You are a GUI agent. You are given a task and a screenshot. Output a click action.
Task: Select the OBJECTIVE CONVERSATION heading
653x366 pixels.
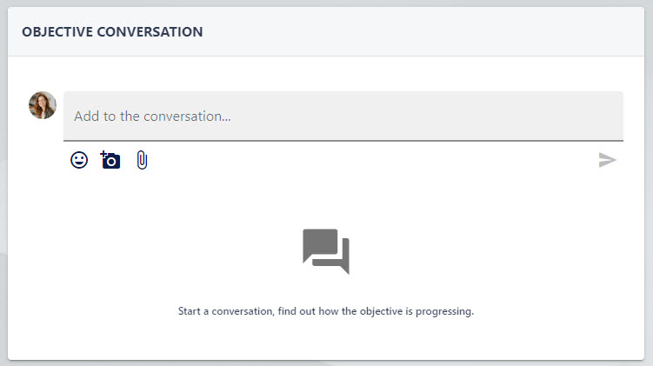coord(112,31)
